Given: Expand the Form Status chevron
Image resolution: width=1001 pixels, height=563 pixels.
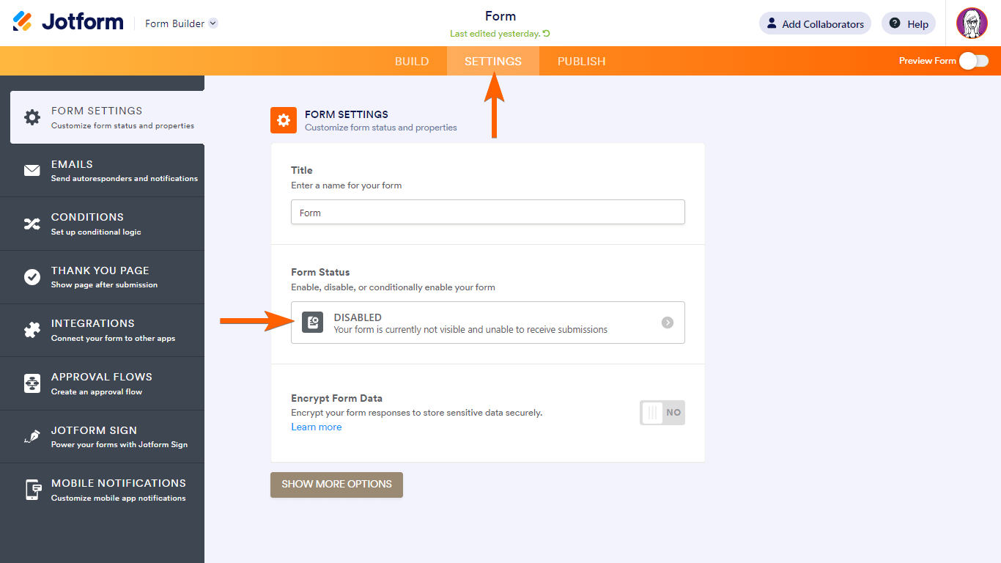Looking at the screenshot, I should point(667,323).
